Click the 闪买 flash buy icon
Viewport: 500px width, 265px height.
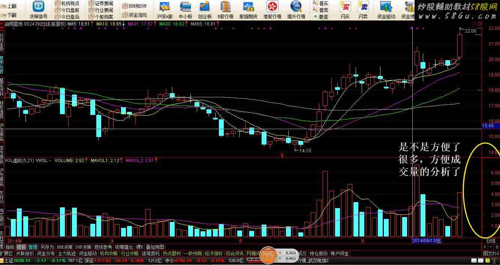coord(345,10)
